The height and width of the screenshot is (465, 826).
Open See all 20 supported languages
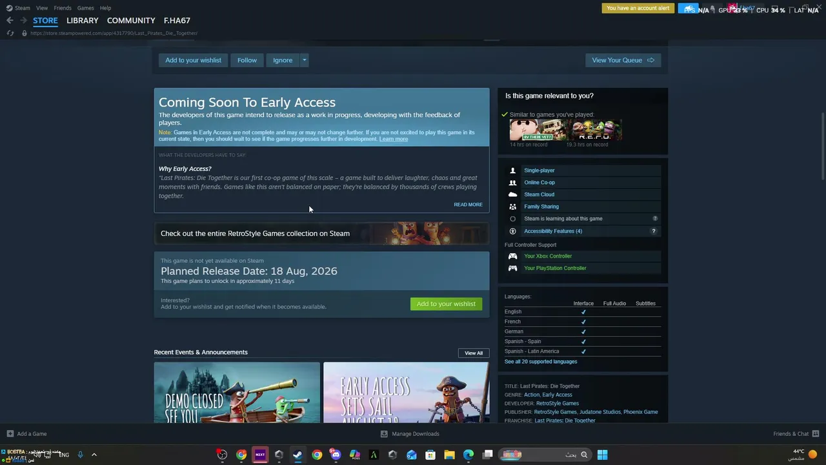coord(541,362)
